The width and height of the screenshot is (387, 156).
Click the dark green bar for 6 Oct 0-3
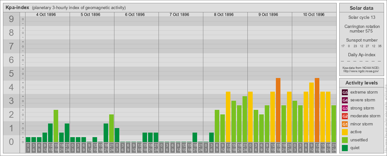pos(117,135)
